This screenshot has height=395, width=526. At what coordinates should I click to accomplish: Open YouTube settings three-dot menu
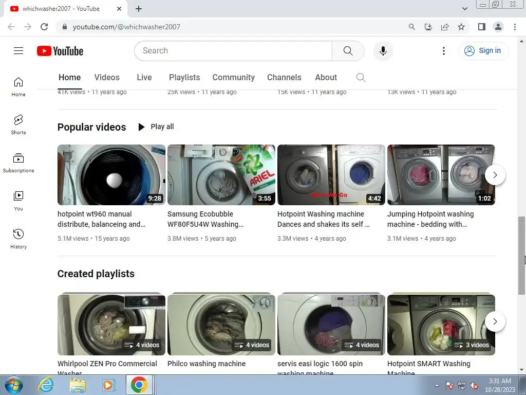pyautogui.click(x=443, y=51)
